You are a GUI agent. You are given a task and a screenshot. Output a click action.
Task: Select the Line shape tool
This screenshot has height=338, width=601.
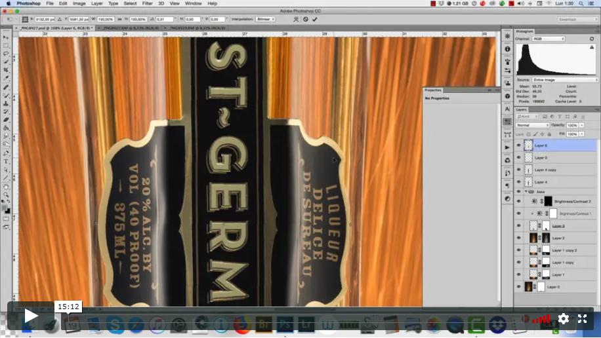point(6,178)
